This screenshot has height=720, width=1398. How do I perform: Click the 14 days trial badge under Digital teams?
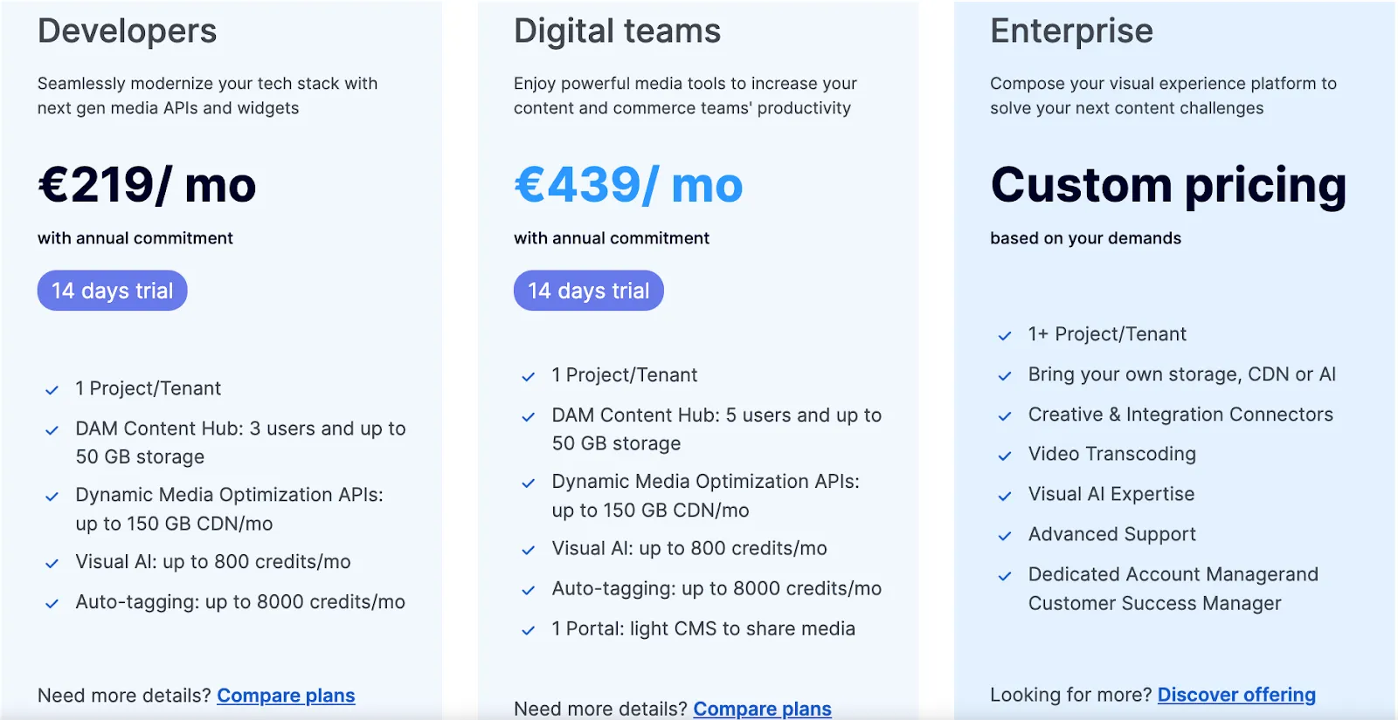click(x=588, y=291)
